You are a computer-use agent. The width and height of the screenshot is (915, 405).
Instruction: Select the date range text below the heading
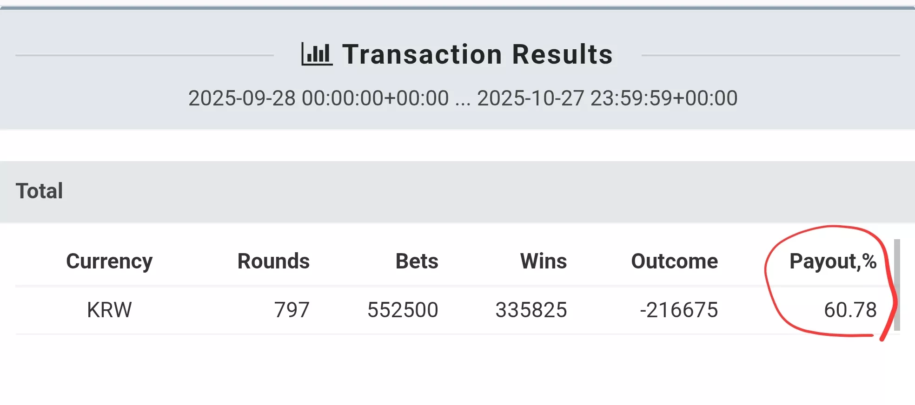pos(463,98)
